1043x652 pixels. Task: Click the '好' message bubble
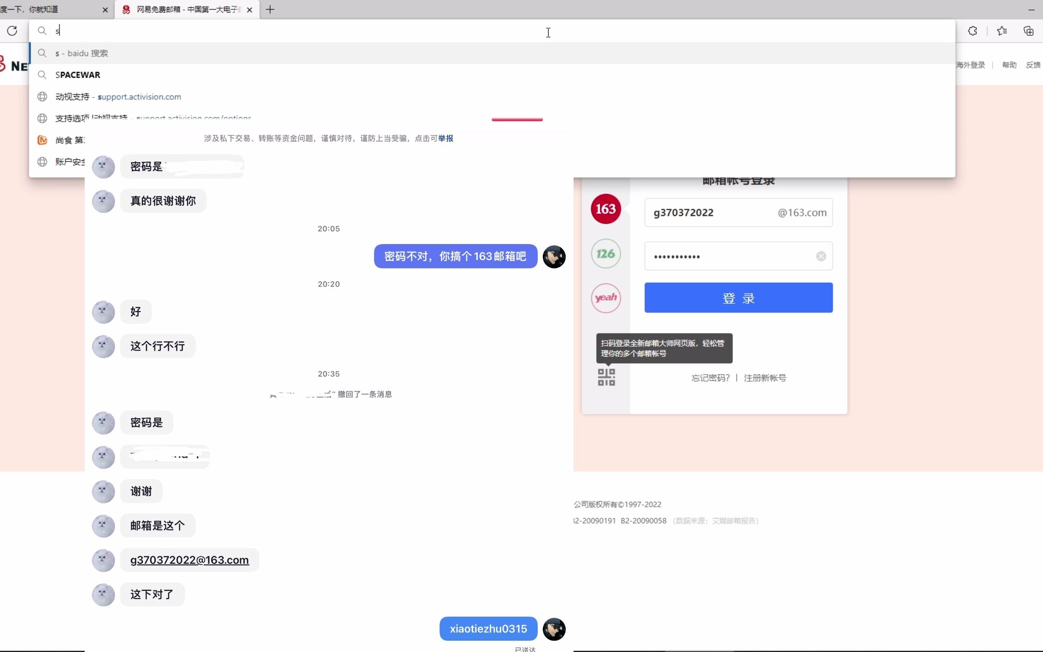136,312
